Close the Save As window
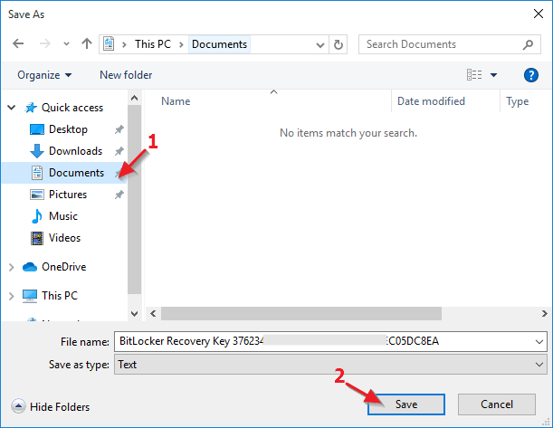 coord(539,14)
